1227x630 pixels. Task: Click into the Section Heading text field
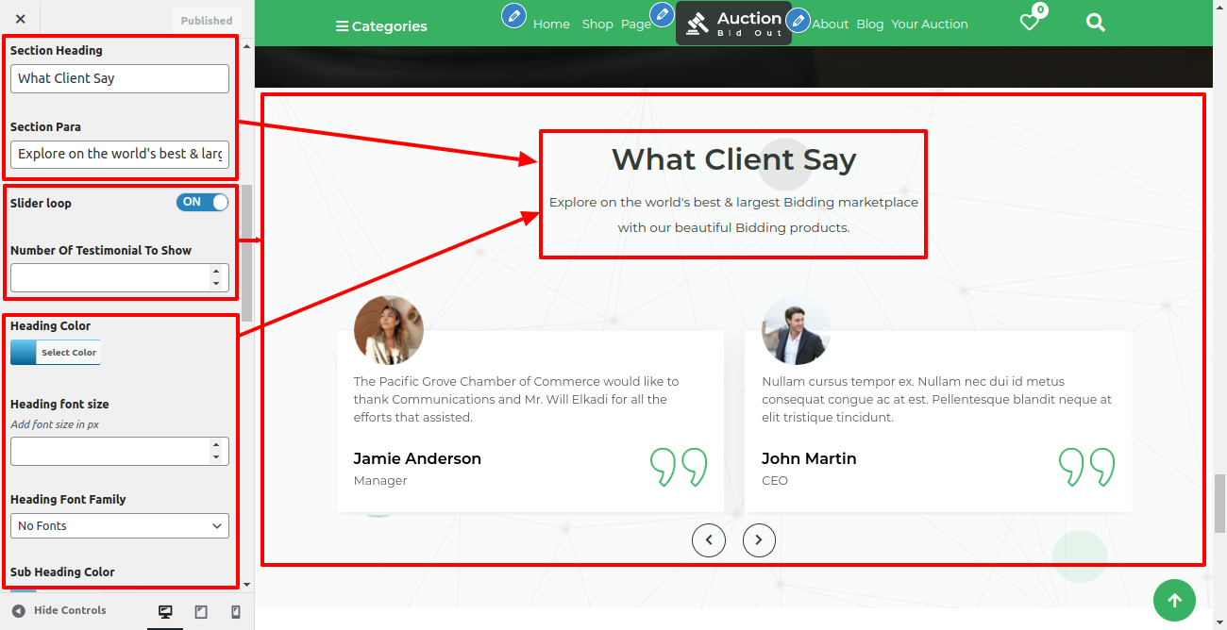120,78
